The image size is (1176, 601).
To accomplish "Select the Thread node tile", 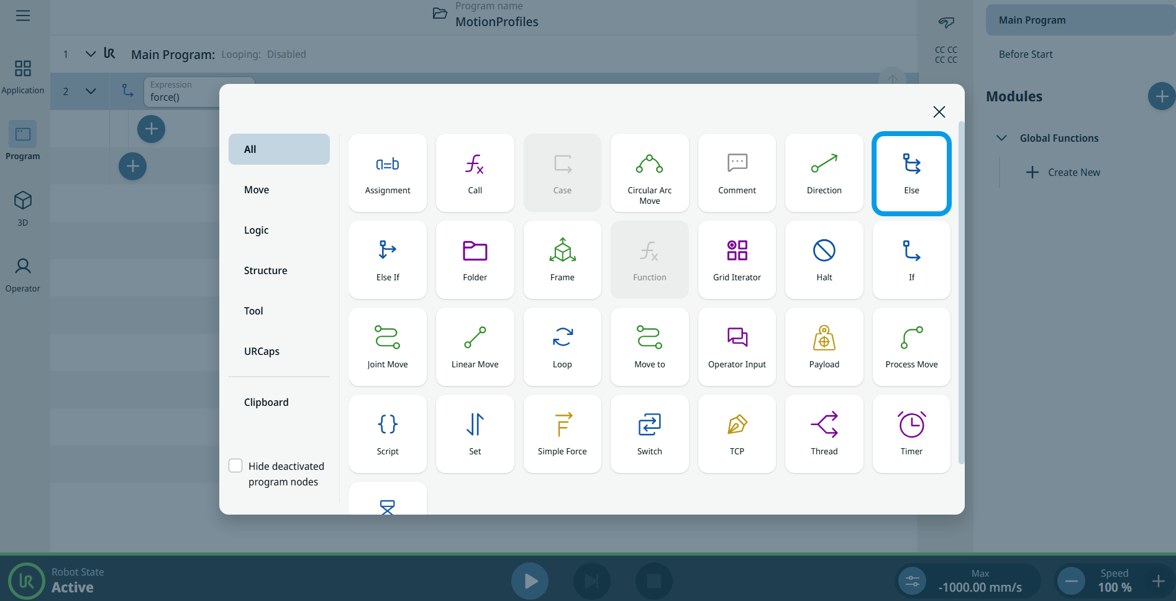I will tap(824, 434).
